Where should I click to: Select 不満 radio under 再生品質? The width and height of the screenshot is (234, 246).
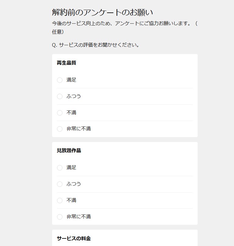(x=60, y=113)
